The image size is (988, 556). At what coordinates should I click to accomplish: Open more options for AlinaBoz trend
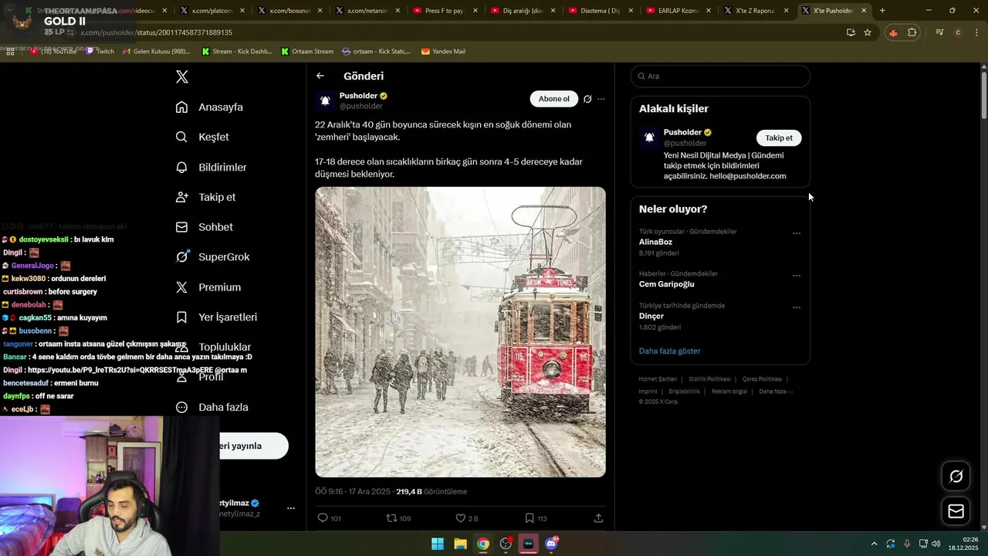tap(797, 233)
